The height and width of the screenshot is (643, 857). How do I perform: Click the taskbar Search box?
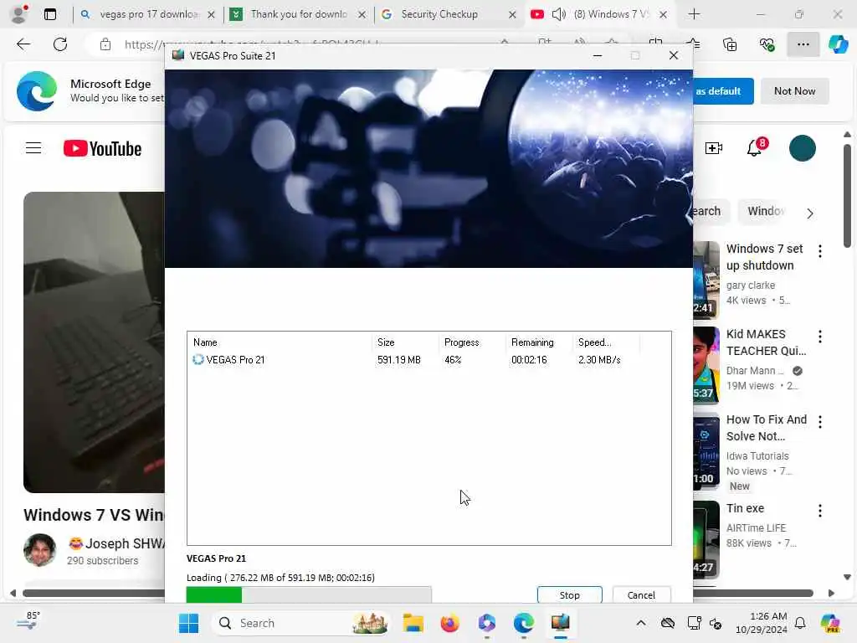(x=300, y=623)
